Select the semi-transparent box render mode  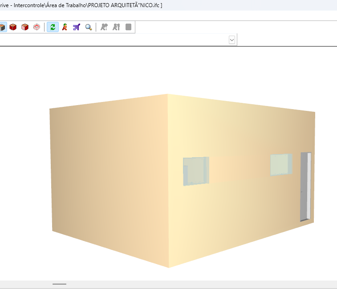(25, 27)
